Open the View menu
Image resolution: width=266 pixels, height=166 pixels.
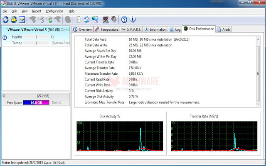click(25, 11)
